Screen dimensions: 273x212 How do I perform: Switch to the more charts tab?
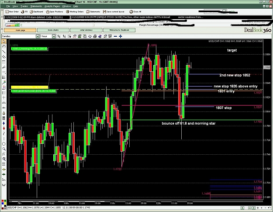click(53, 30)
